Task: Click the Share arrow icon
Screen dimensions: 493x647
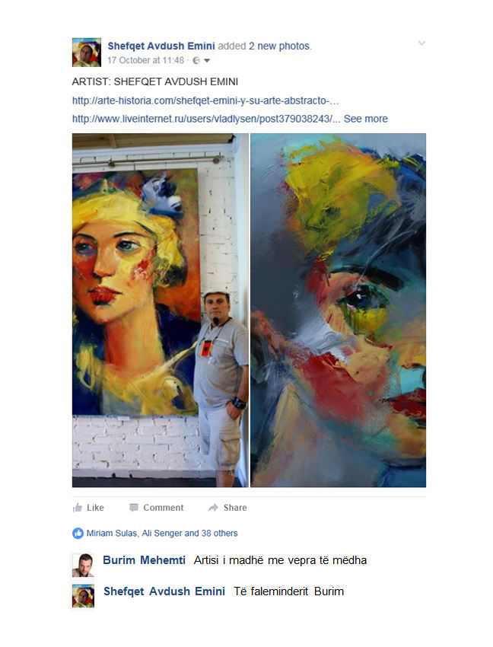Action: [x=213, y=508]
